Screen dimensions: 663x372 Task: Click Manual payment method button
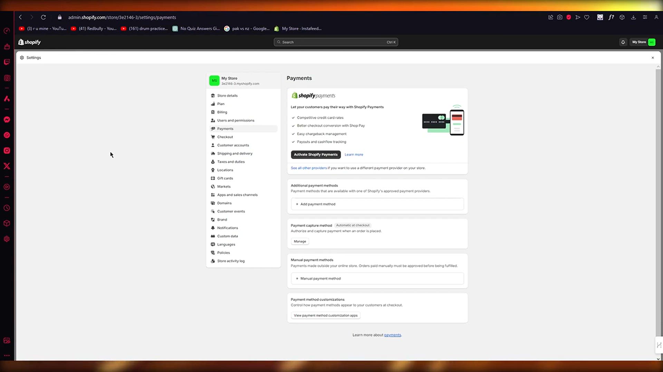tap(377, 279)
